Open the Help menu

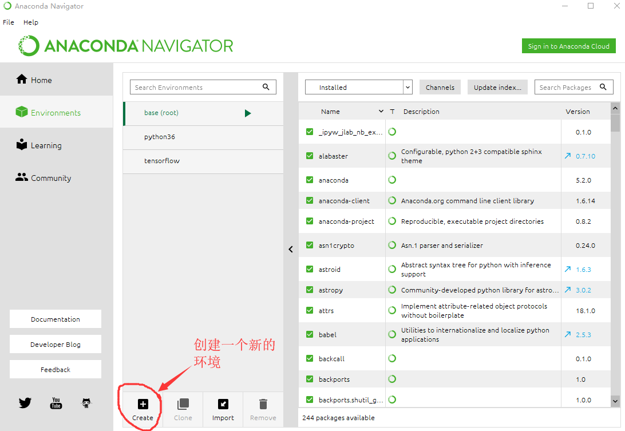pyautogui.click(x=31, y=22)
